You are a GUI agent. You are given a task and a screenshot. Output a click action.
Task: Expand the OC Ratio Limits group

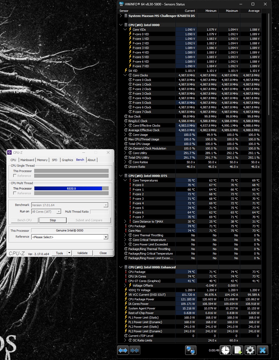coord(125,340)
